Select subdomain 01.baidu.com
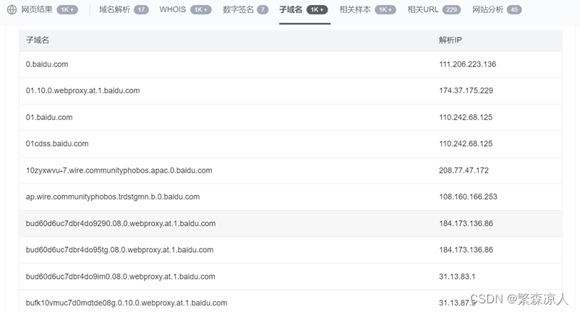580x312 pixels. (x=49, y=118)
